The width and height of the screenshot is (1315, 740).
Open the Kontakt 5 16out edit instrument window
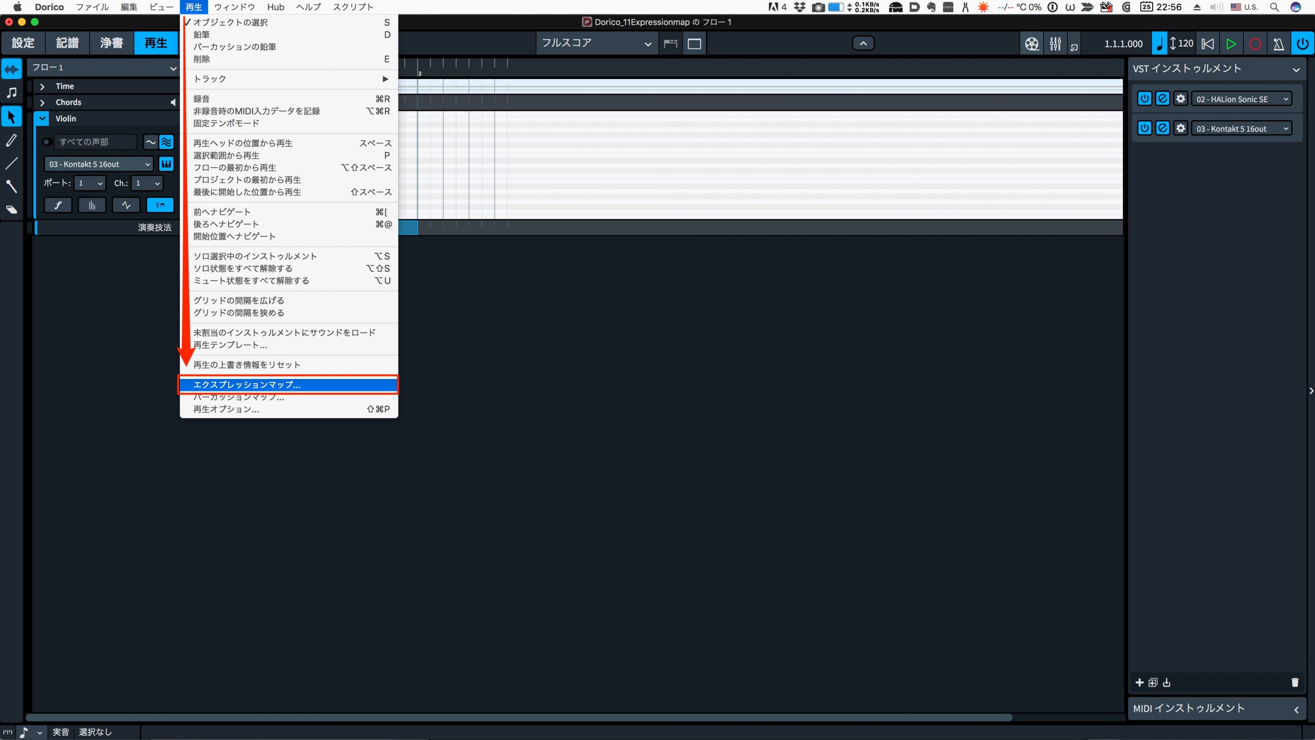click(1162, 128)
